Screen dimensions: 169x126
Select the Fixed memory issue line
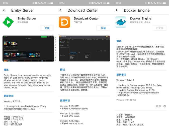tap(72, 123)
